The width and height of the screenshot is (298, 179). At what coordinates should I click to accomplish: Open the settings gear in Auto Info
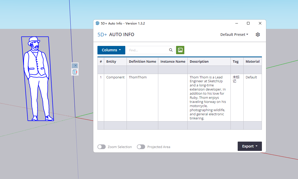point(258,35)
